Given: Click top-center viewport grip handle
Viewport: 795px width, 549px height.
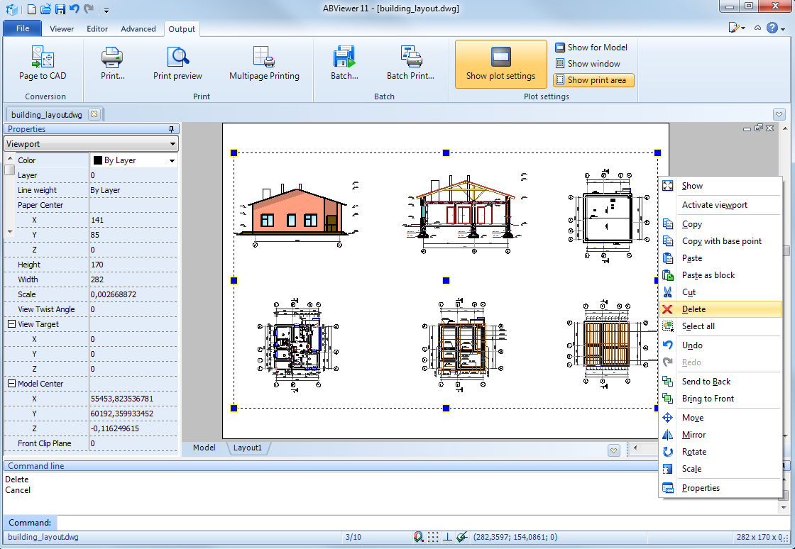Looking at the screenshot, I should pos(446,152).
